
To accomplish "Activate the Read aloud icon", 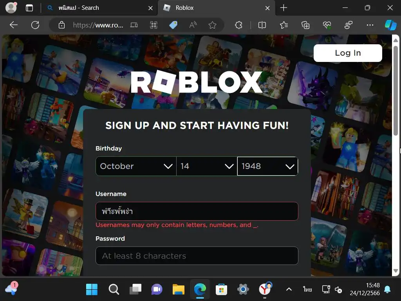I will [x=193, y=25].
